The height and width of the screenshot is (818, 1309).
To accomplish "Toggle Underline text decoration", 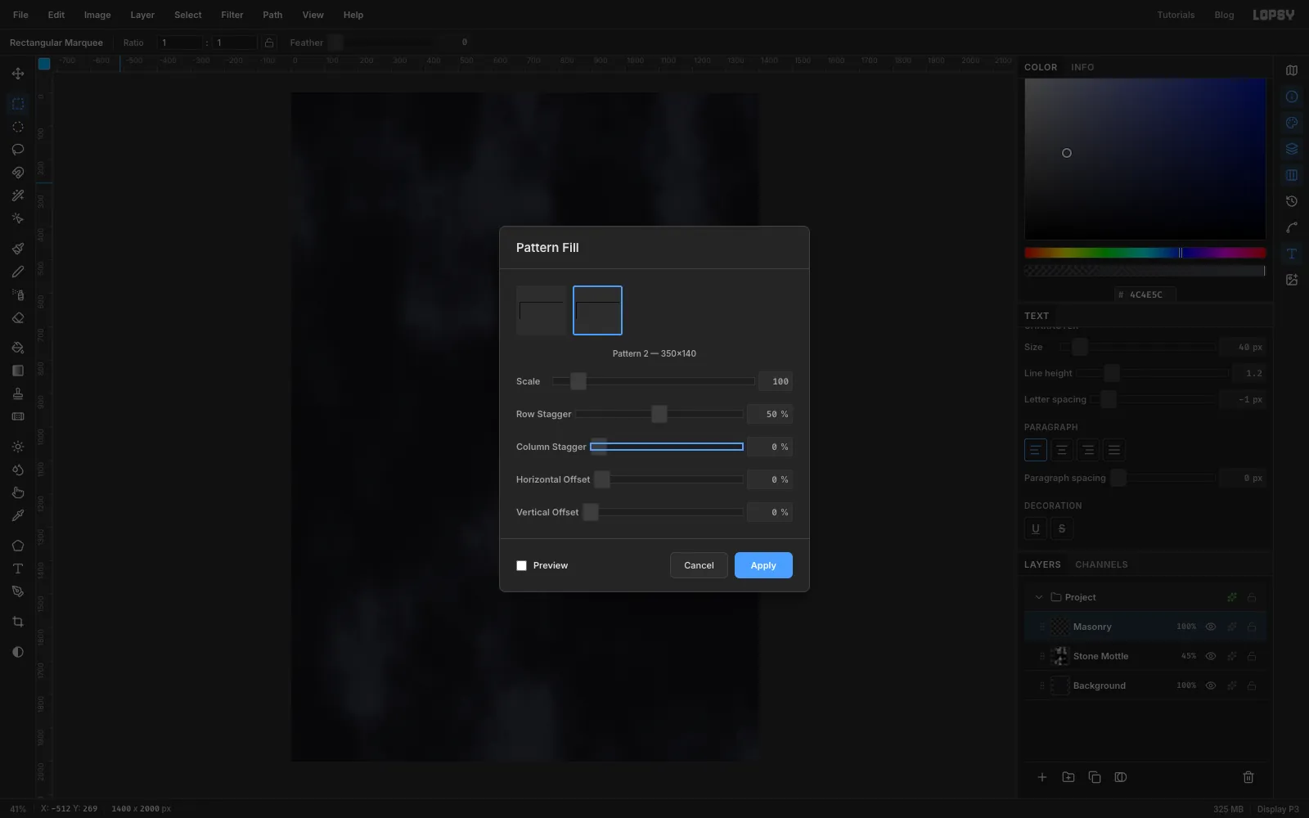I will [1036, 528].
